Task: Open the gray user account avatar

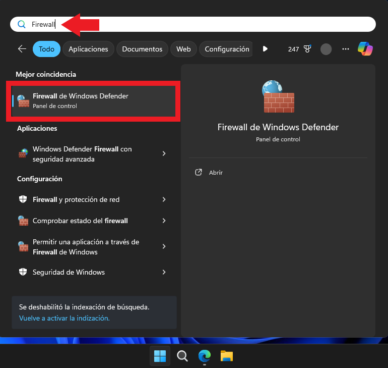Action: coord(326,49)
